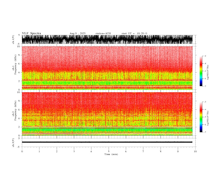
Task: Click time axis tick label '10'
Action: pyautogui.click(x=195, y=151)
